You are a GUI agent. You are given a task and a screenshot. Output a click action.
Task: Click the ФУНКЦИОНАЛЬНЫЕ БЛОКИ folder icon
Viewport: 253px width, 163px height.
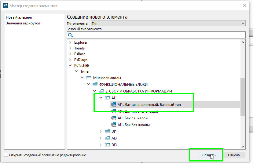95,84
